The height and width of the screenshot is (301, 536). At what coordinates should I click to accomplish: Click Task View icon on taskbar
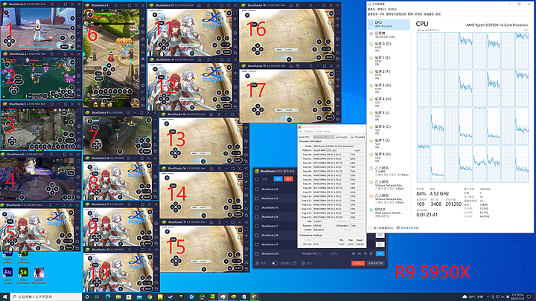tap(97, 297)
